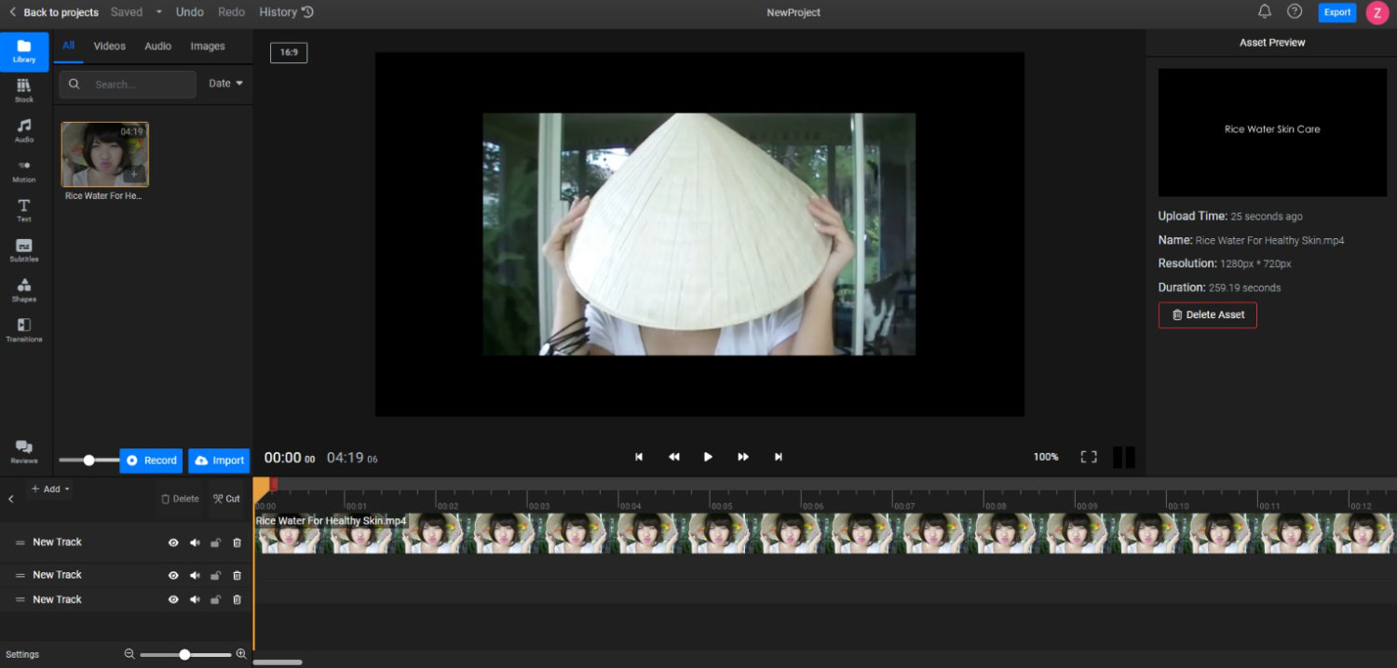Expand the Add track dropdown
Image resolution: width=1397 pixels, height=668 pixels.
50,488
